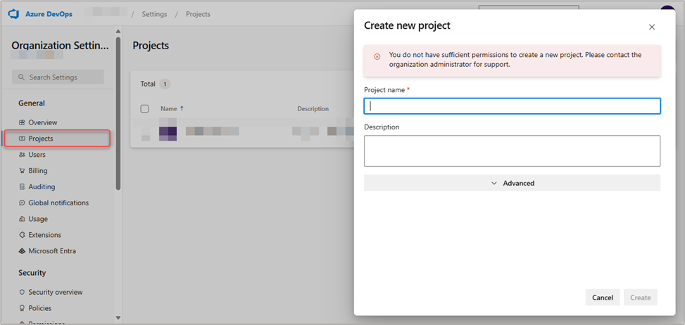Image resolution: width=685 pixels, height=325 pixels.
Task: Go to Auditing settings
Action: point(42,187)
